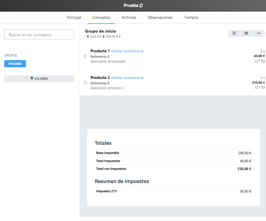Click the copy icon next to Prueba title

(x=141, y=6)
